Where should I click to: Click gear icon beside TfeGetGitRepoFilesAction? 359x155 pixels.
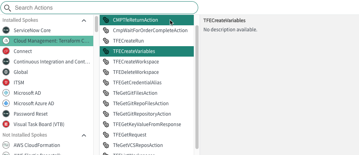click(106, 104)
